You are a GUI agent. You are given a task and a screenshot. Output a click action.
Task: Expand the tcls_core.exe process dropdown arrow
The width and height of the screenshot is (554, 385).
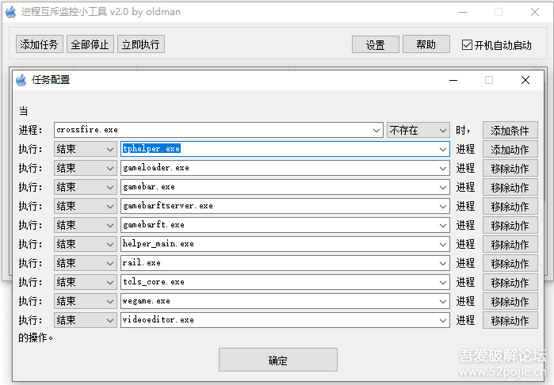(x=443, y=283)
